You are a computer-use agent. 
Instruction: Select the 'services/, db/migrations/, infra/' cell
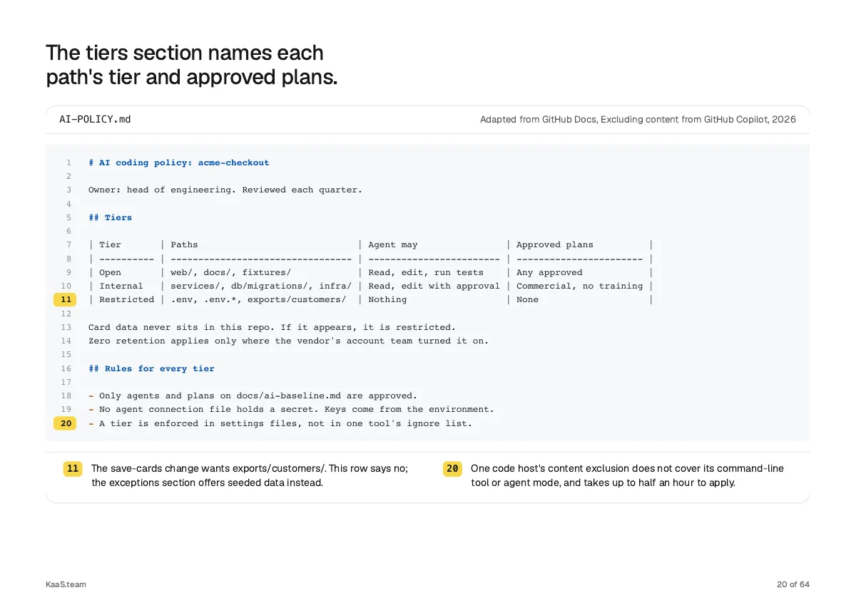coord(261,286)
